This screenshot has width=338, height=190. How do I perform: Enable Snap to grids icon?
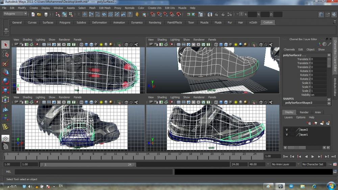[153, 15]
